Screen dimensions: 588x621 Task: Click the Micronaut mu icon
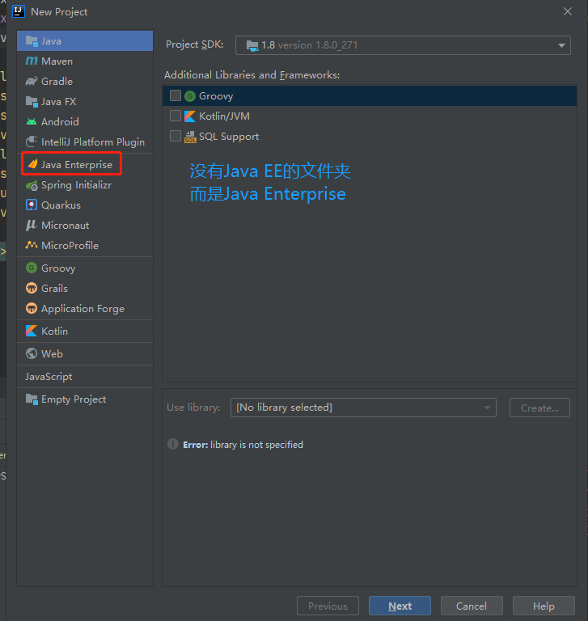32,225
